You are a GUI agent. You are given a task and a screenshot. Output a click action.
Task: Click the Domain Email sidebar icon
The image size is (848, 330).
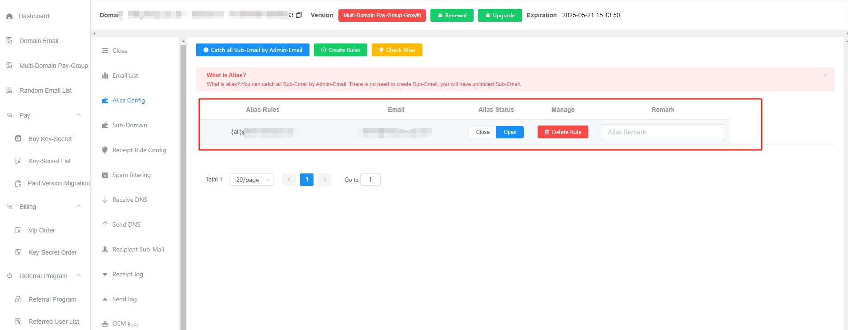click(x=9, y=41)
